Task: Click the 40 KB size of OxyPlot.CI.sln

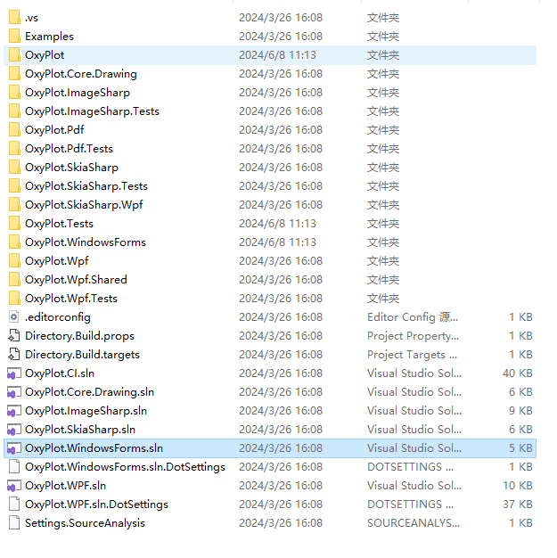Action: coord(518,373)
